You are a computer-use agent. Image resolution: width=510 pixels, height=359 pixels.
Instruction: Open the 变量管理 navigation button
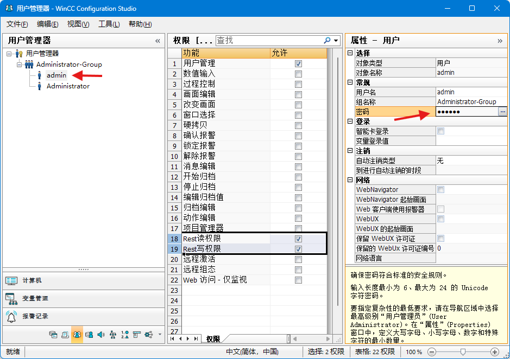click(x=84, y=299)
